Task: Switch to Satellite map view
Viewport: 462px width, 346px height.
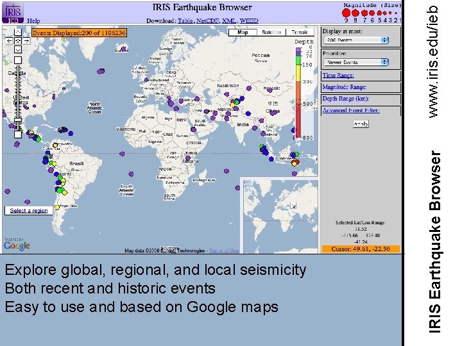Action: coord(271,31)
